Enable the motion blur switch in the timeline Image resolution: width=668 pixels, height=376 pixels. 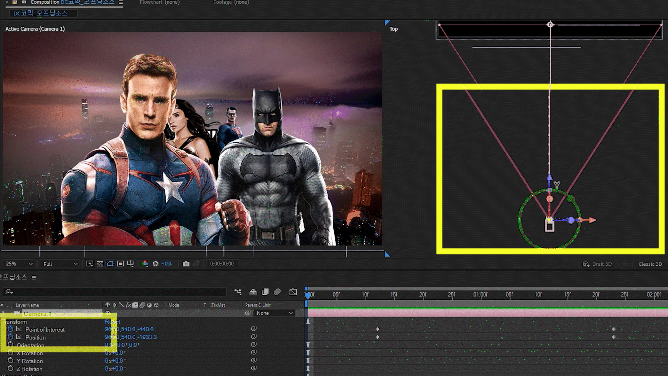pos(277,292)
